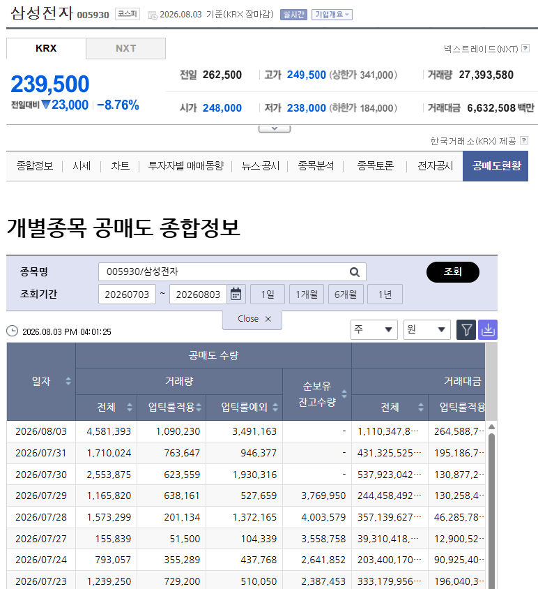Click the 2026/07/24 date cell
This screenshot has width=538, height=589.
coord(41,560)
